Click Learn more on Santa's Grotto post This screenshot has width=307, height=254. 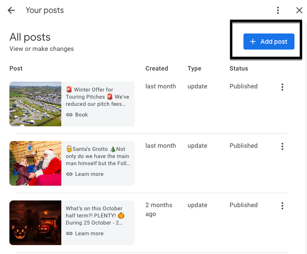[89, 174]
